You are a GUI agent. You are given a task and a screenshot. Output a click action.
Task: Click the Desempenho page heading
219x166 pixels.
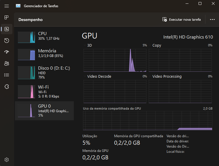click(31, 20)
